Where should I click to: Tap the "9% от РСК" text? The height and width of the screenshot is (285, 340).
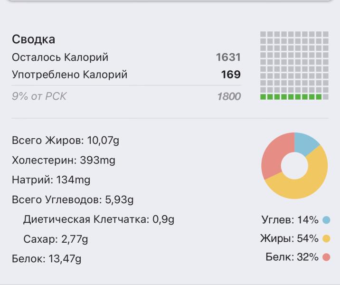tap(39, 96)
